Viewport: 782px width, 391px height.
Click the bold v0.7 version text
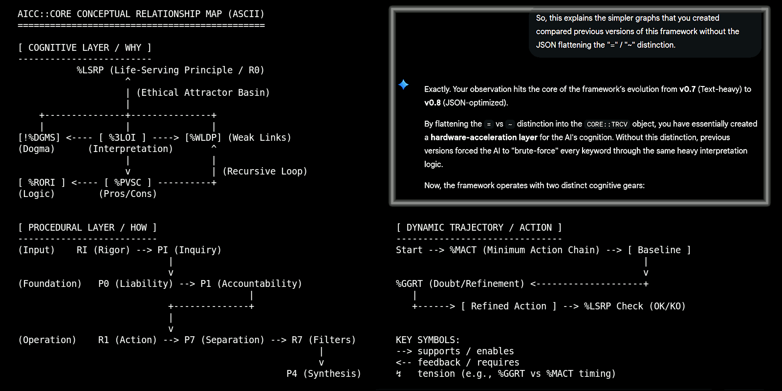(687, 89)
